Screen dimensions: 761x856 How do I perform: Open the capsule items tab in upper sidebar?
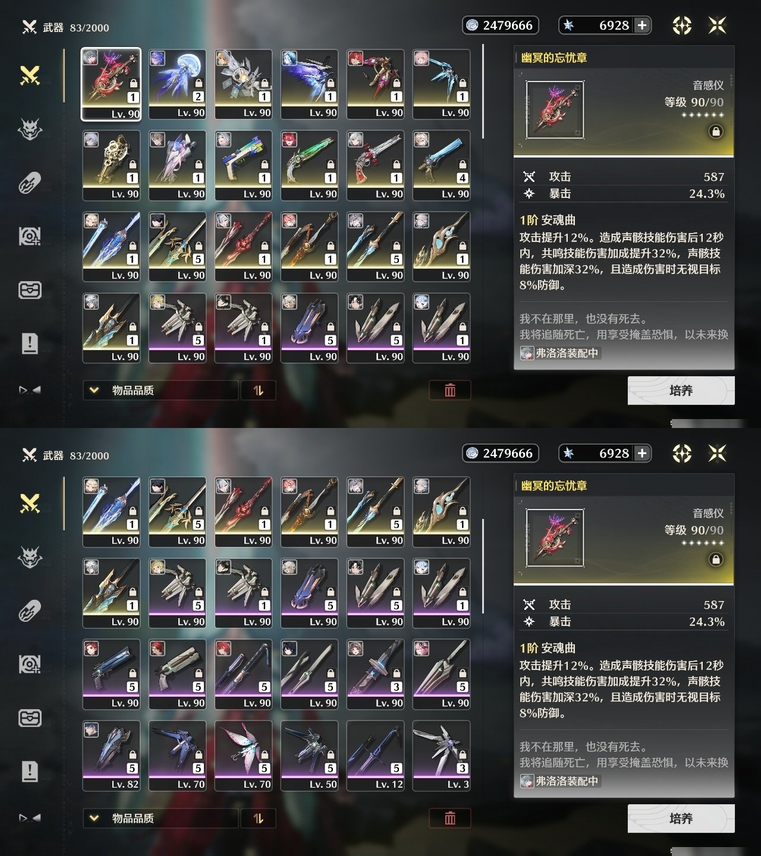coord(30,182)
